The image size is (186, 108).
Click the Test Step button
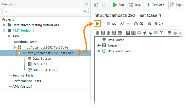156,5
